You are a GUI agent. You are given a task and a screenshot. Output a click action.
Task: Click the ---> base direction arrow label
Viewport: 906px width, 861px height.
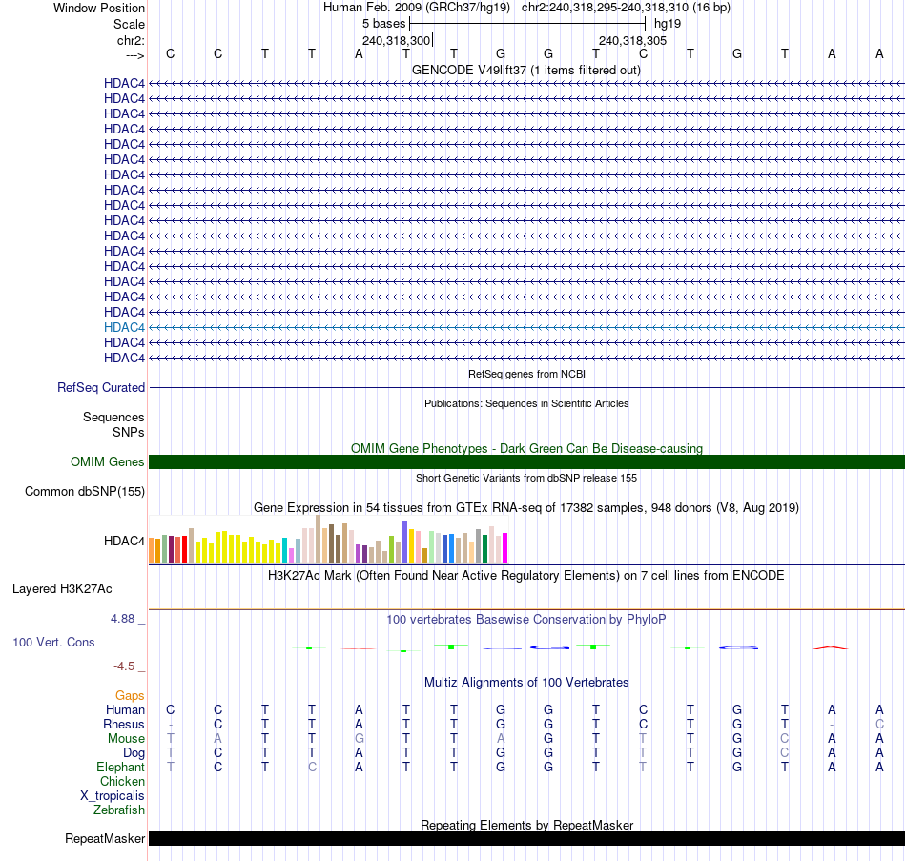pos(135,55)
